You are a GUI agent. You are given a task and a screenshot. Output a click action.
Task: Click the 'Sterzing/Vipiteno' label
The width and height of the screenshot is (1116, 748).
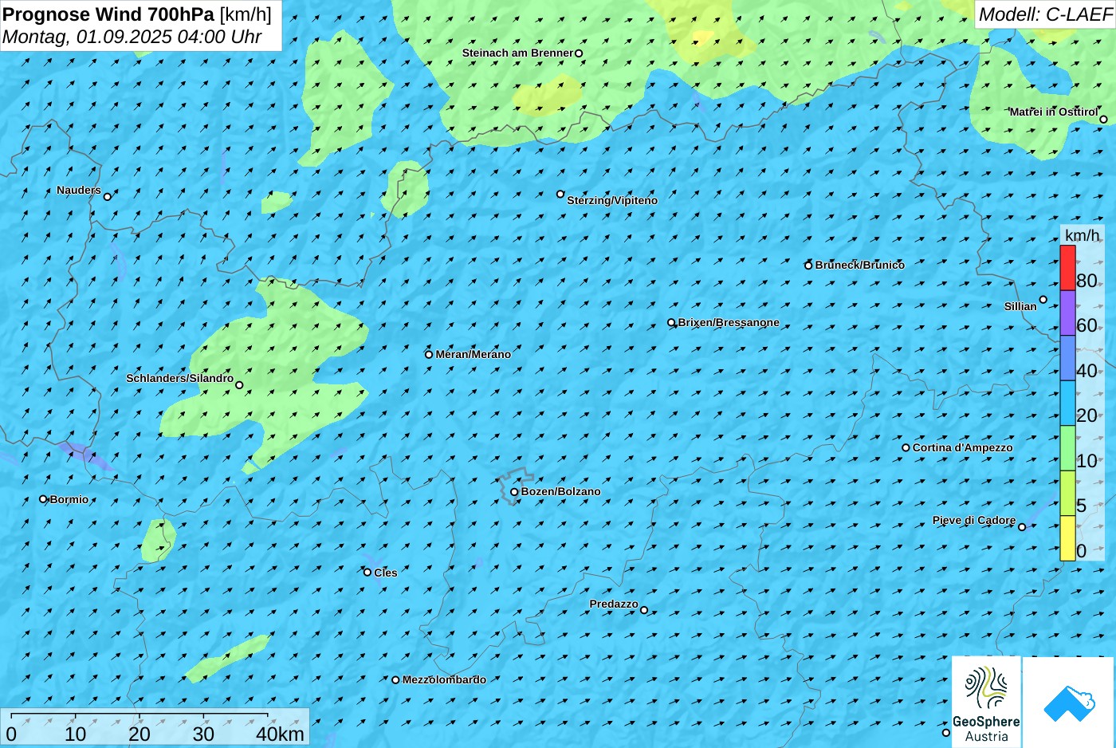click(612, 201)
